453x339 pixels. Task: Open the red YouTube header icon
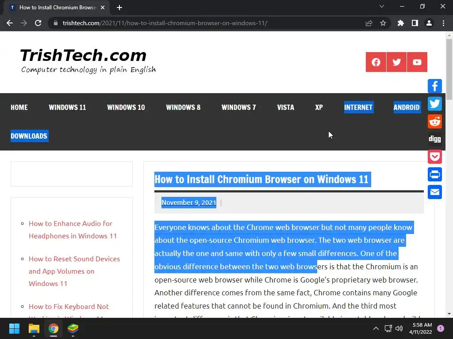tap(417, 62)
